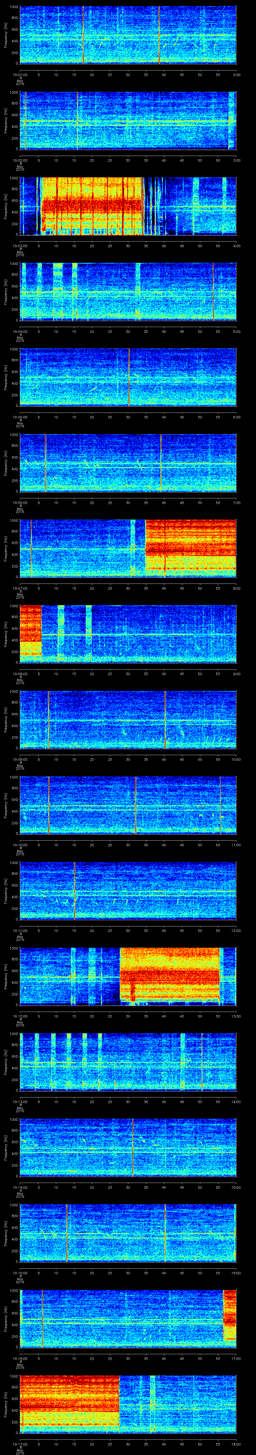Select the spectrogram panel starting at 19:08:00
256x1455 pixels.
[128, 634]
